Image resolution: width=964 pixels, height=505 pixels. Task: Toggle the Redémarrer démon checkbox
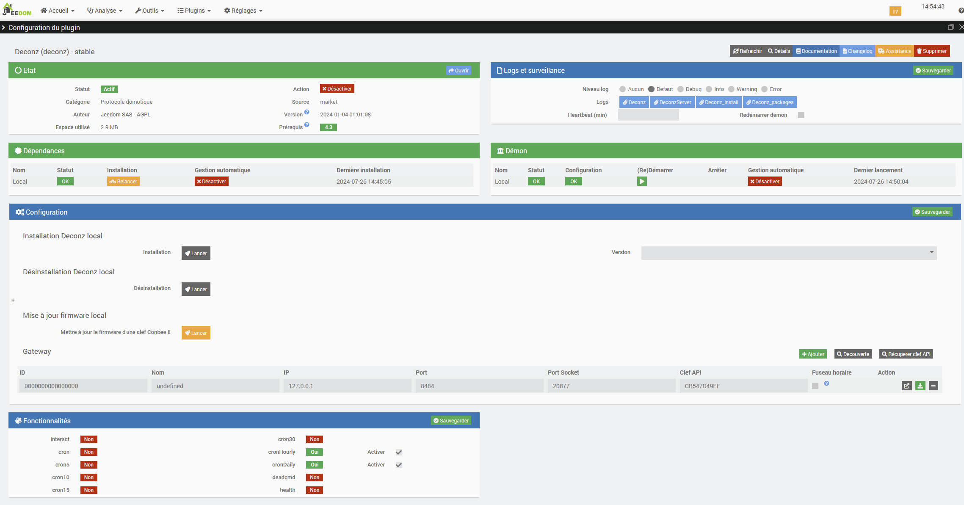[801, 115]
